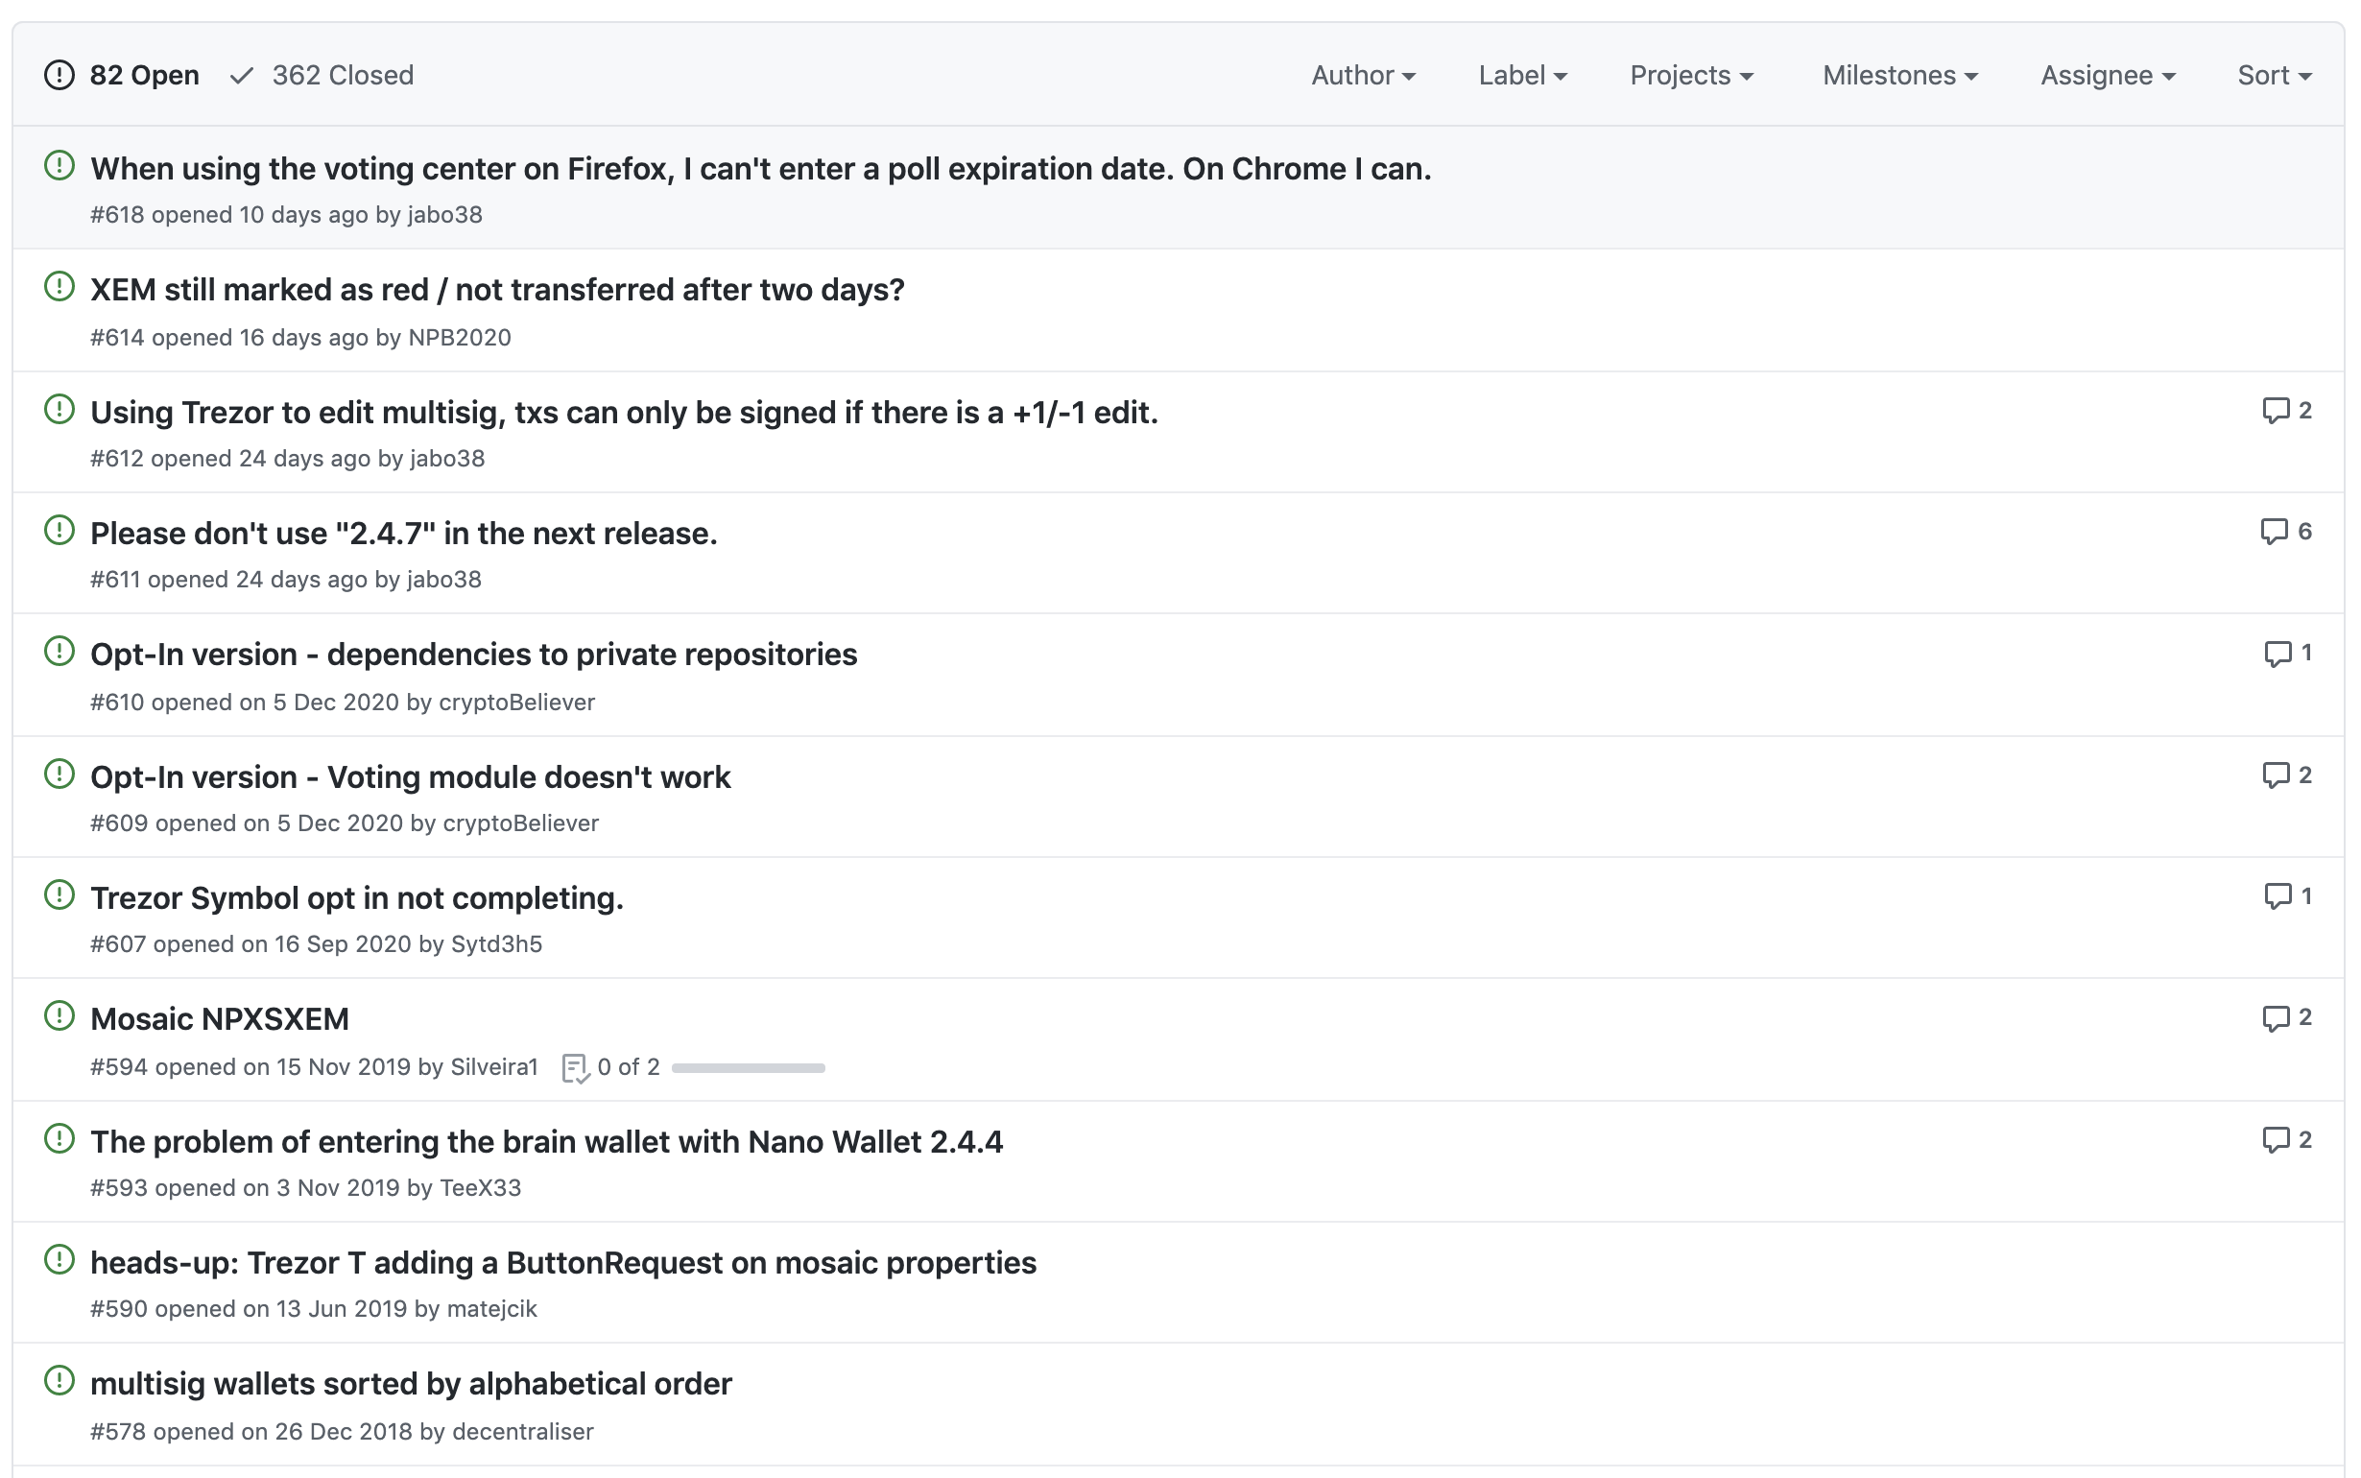Open the Label filter dropdown
This screenshot has width=2361, height=1478.
point(1521,75)
